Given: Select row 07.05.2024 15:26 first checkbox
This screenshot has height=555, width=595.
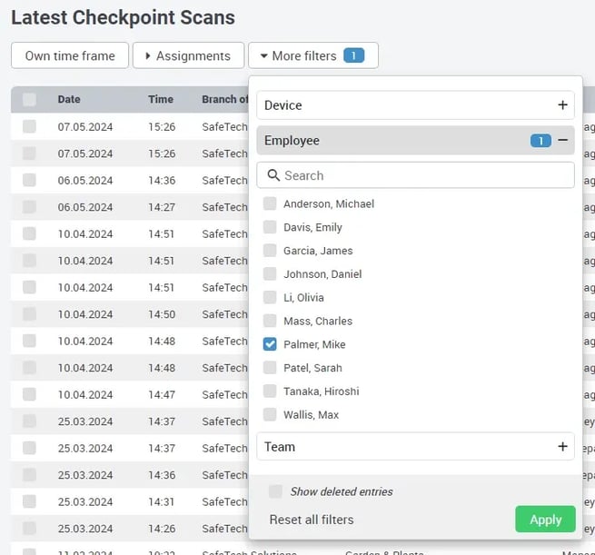Looking at the screenshot, I should [x=29, y=126].
